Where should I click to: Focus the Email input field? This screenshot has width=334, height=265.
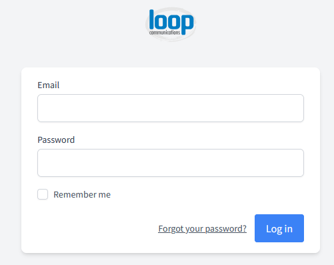171,108
